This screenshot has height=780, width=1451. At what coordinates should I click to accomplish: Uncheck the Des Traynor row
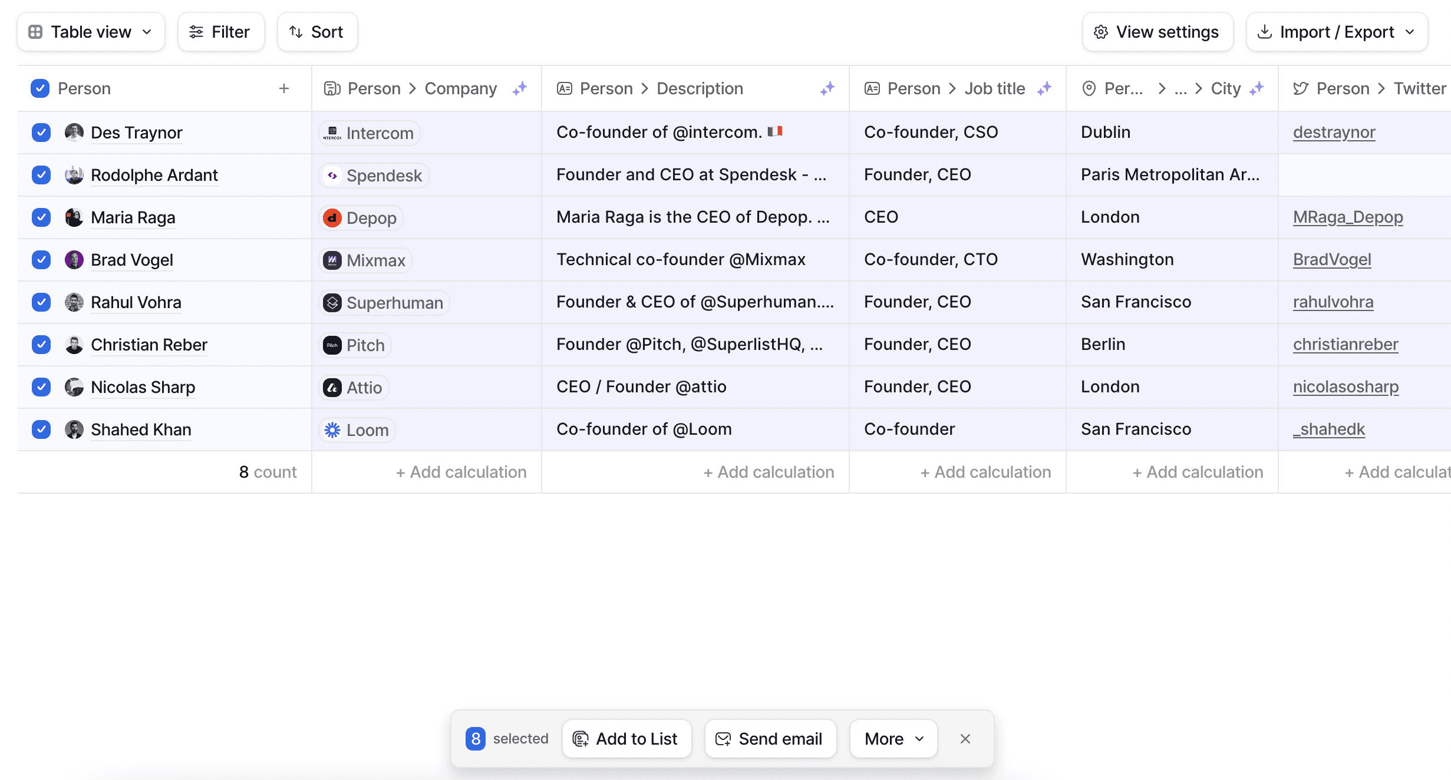point(41,133)
